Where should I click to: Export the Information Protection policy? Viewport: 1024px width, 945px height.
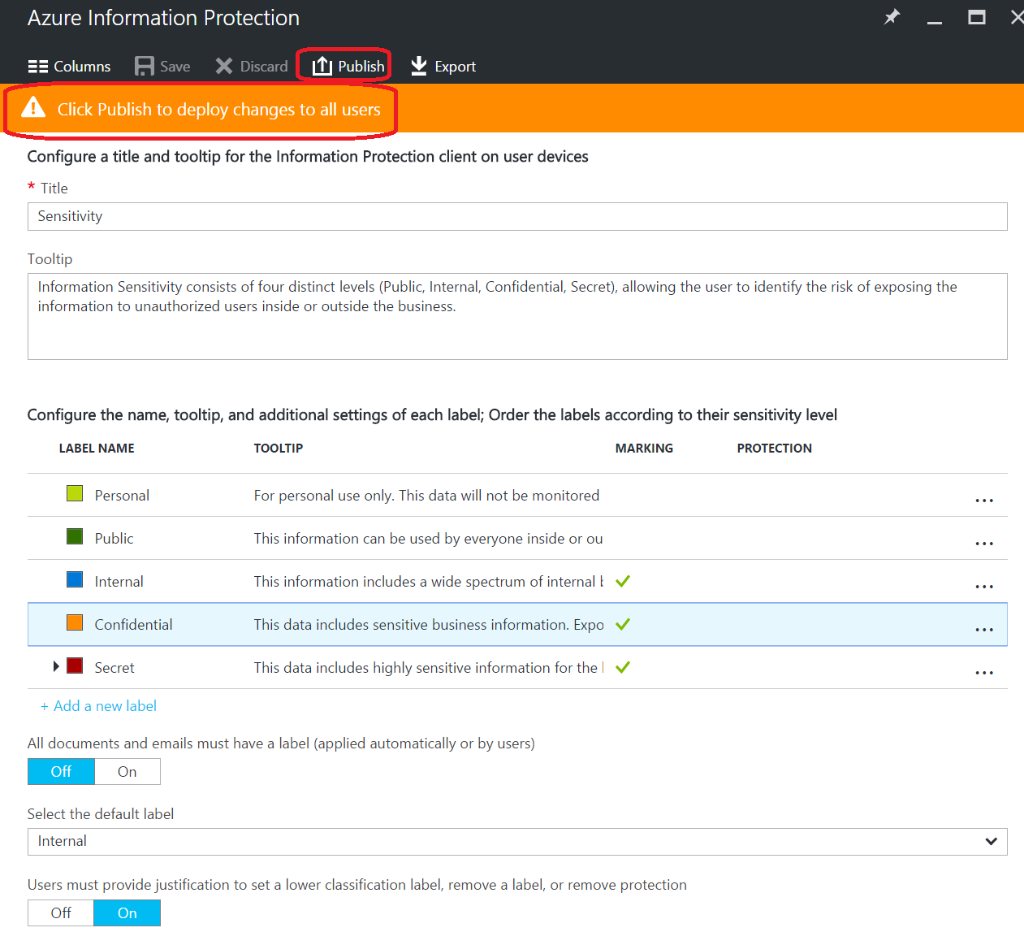442,65
